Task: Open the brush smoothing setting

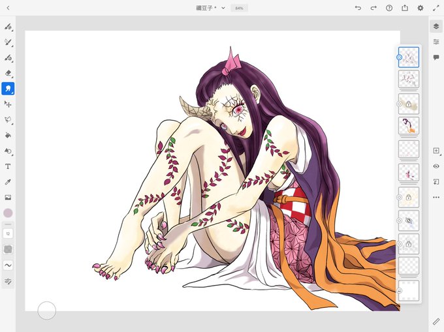Action: [x=8, y=265]
